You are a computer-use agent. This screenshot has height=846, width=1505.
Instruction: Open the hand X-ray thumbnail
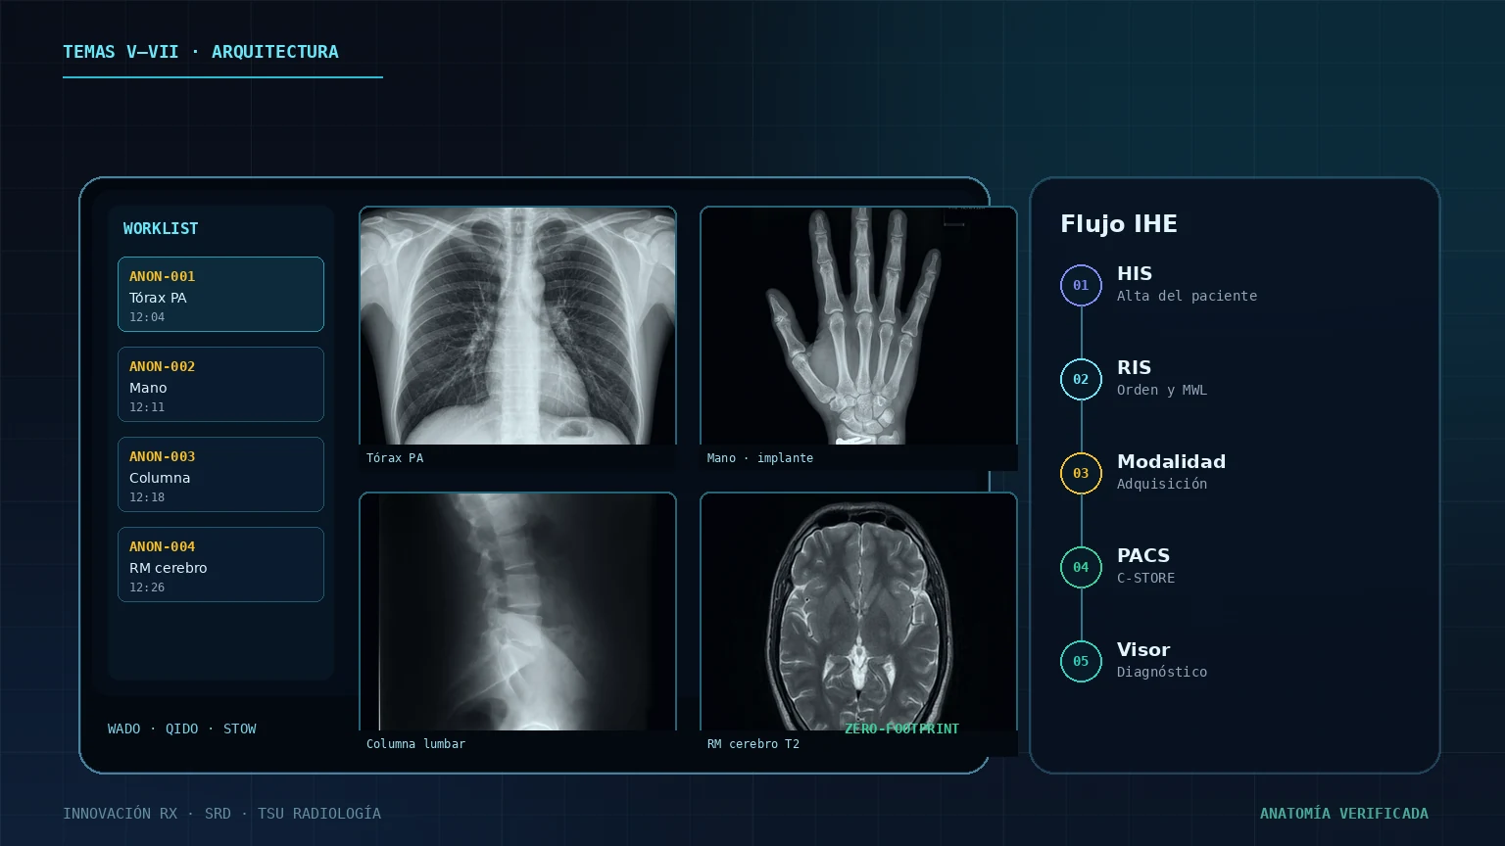(858, 325)
